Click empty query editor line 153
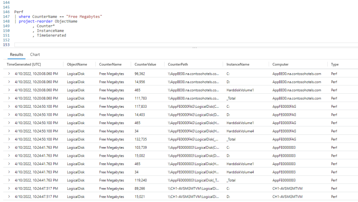 [x=186, y=45]
